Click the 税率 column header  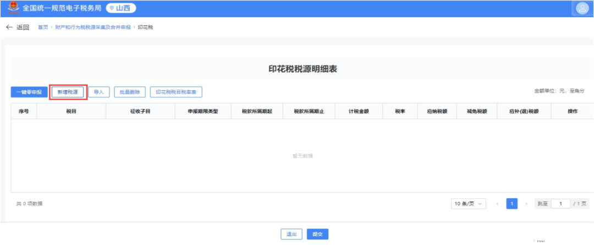tap(400, 112)
